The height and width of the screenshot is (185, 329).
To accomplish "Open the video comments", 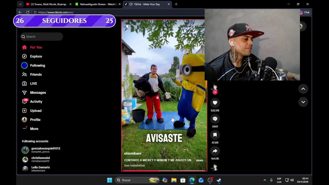I will pos(215,119).
